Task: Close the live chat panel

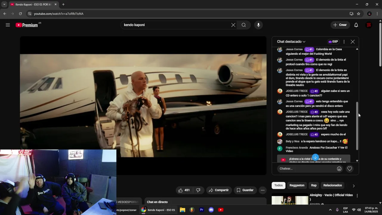Action: click(x=353, y=42)
